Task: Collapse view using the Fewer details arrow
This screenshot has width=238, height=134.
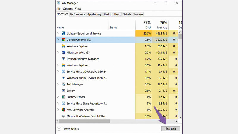Action: coord(59,129)
